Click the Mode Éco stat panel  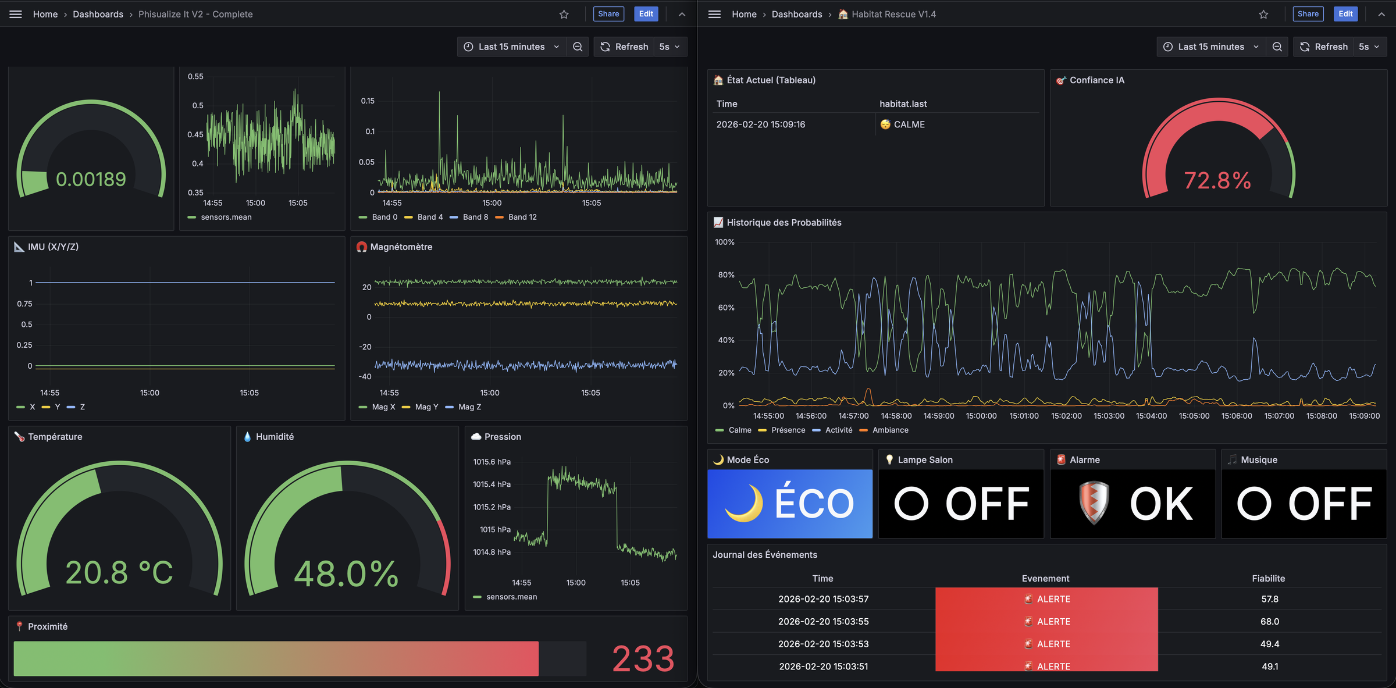click(x=789, y=504)
